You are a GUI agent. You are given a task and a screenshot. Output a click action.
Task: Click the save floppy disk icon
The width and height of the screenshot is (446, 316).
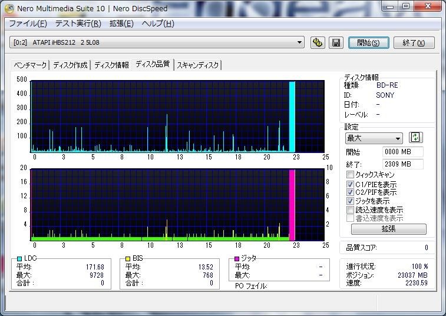pos(336,43)
